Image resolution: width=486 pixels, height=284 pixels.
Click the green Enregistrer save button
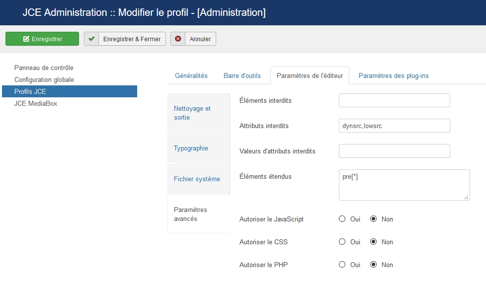click(42, 39)
